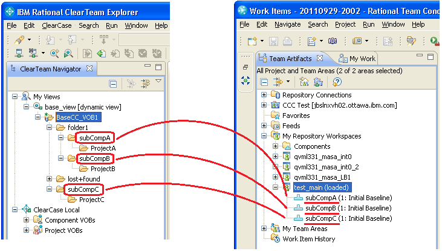Click the camera screenshot icon
Screen dimensions: 442x251
pos(333,41)
